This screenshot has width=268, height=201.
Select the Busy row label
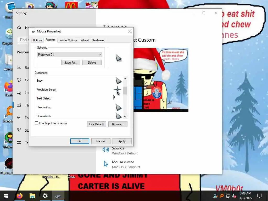tap(40, 81)
